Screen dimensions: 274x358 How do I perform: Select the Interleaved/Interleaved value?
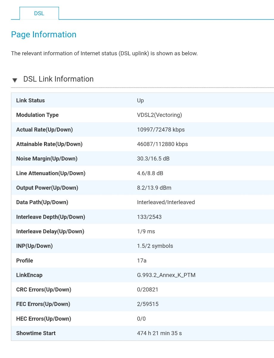tap(166, 203)
